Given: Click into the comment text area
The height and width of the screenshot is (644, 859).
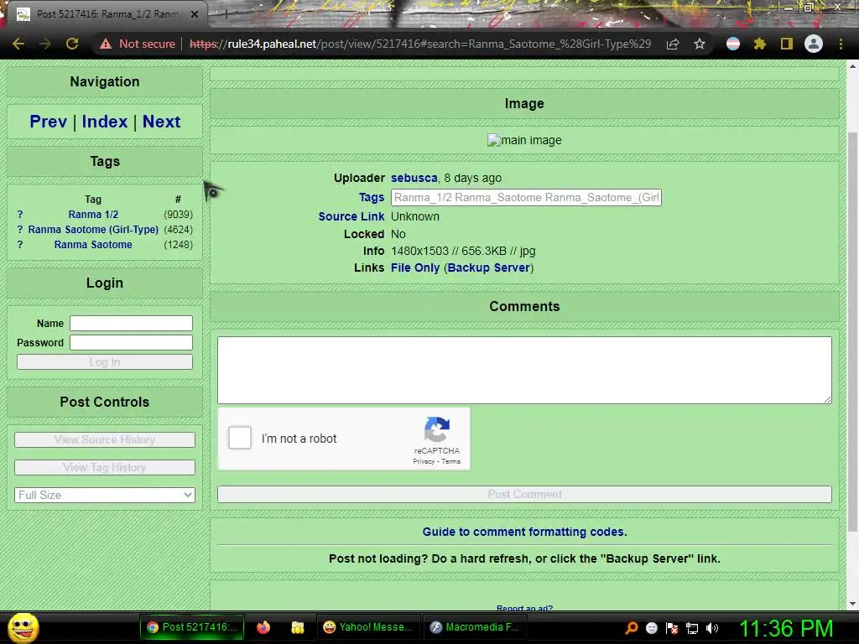Looking at the screenshot, I should pyautogui.click(x=524, y=370).
